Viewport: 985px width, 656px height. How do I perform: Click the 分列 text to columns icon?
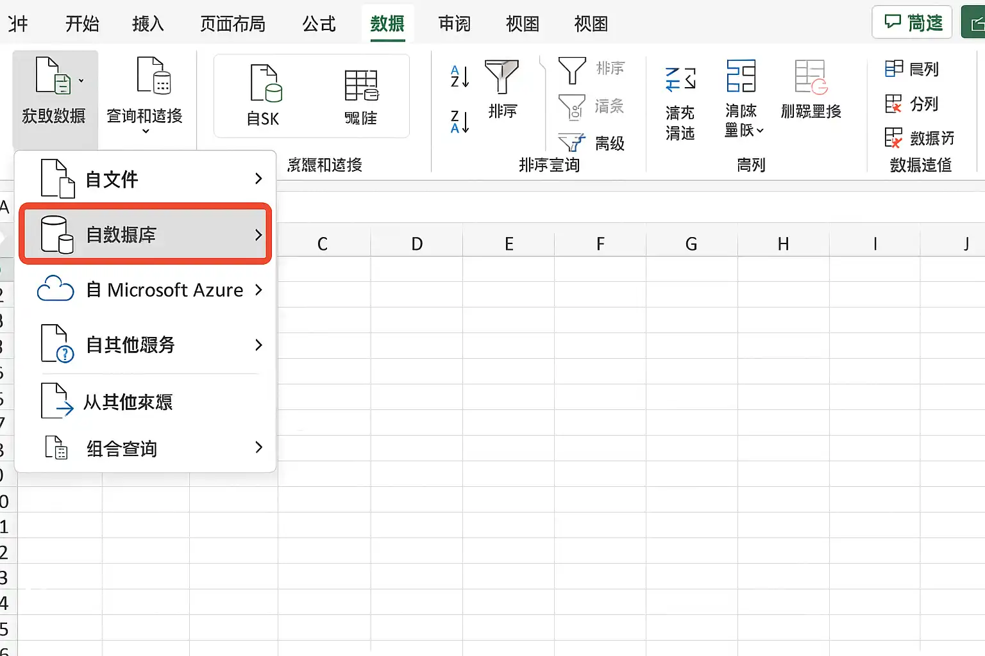893,103
